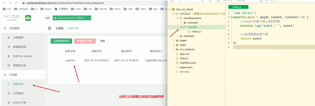Click the browser reload icon

(x=16, y=3)
